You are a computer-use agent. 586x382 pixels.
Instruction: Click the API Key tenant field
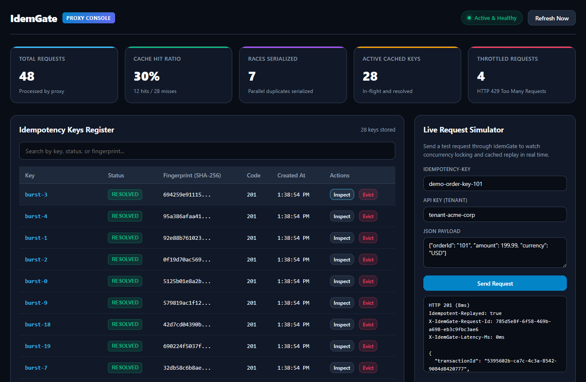pyautogui.click(x=495, y=214)
